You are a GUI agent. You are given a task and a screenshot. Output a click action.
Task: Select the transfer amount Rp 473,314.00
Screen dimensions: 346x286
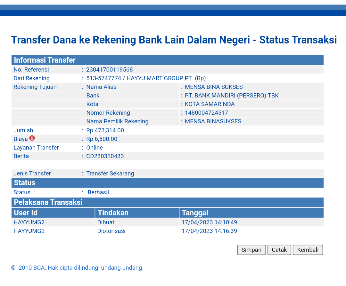(x=105, y=130)
